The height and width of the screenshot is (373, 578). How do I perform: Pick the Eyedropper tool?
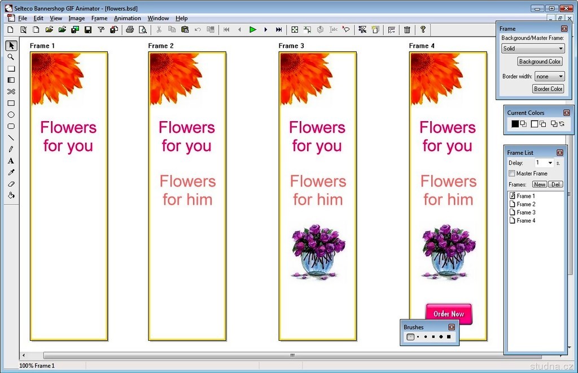tap(11, 172)
